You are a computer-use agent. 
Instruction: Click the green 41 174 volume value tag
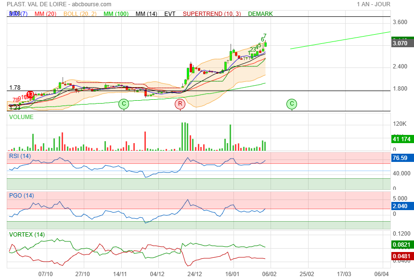click(x=401, y=139)
